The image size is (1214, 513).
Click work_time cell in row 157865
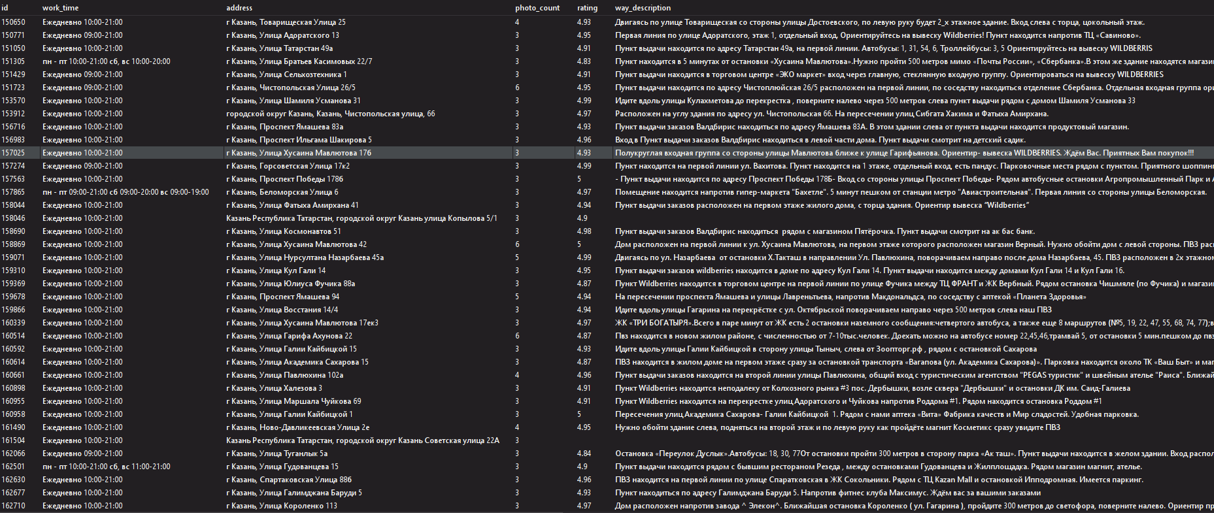pos(126,192)
